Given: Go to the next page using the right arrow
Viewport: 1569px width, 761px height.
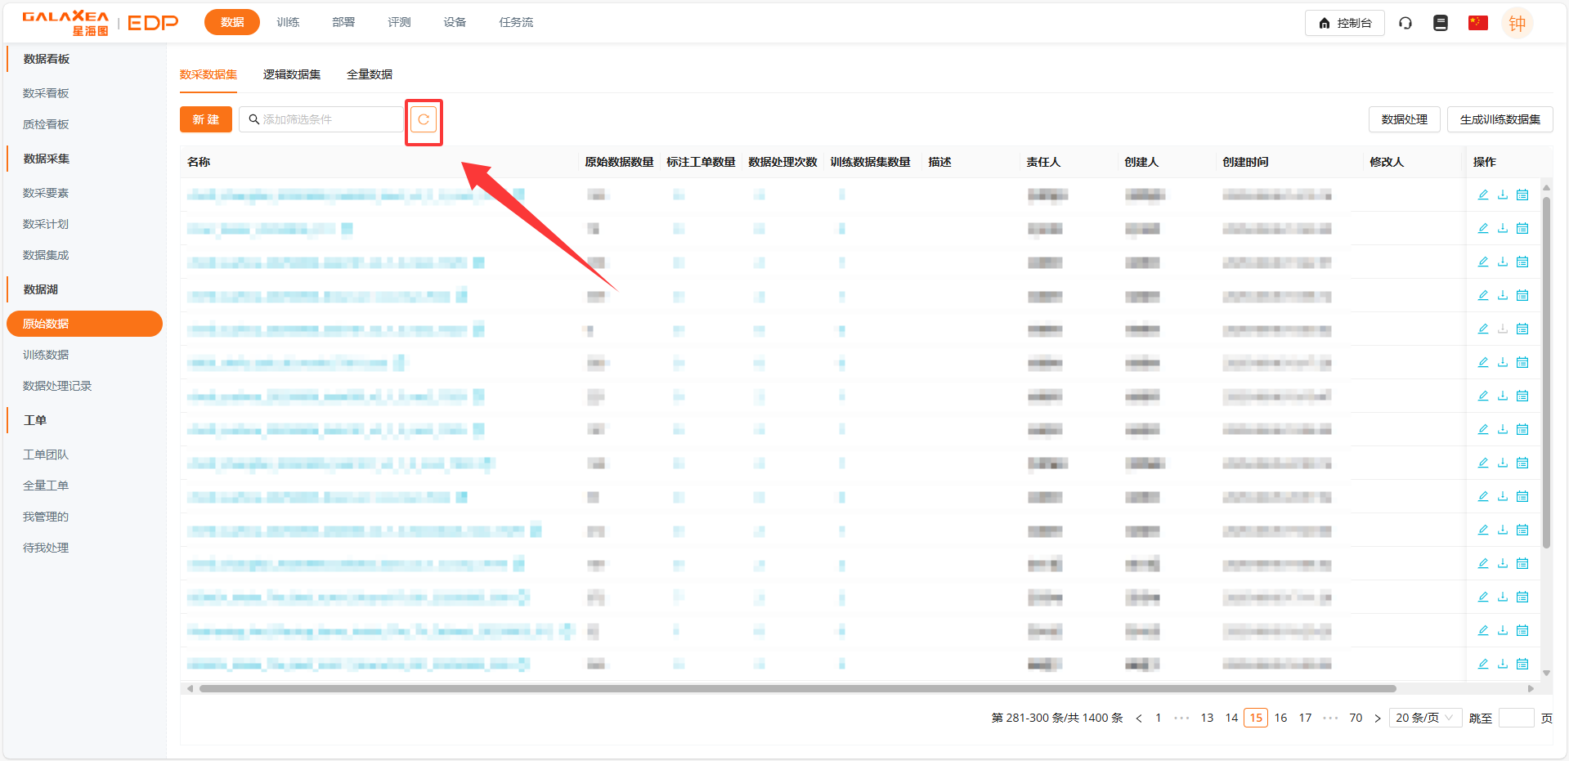Looking at the screenshot, I should point(1377,718).
